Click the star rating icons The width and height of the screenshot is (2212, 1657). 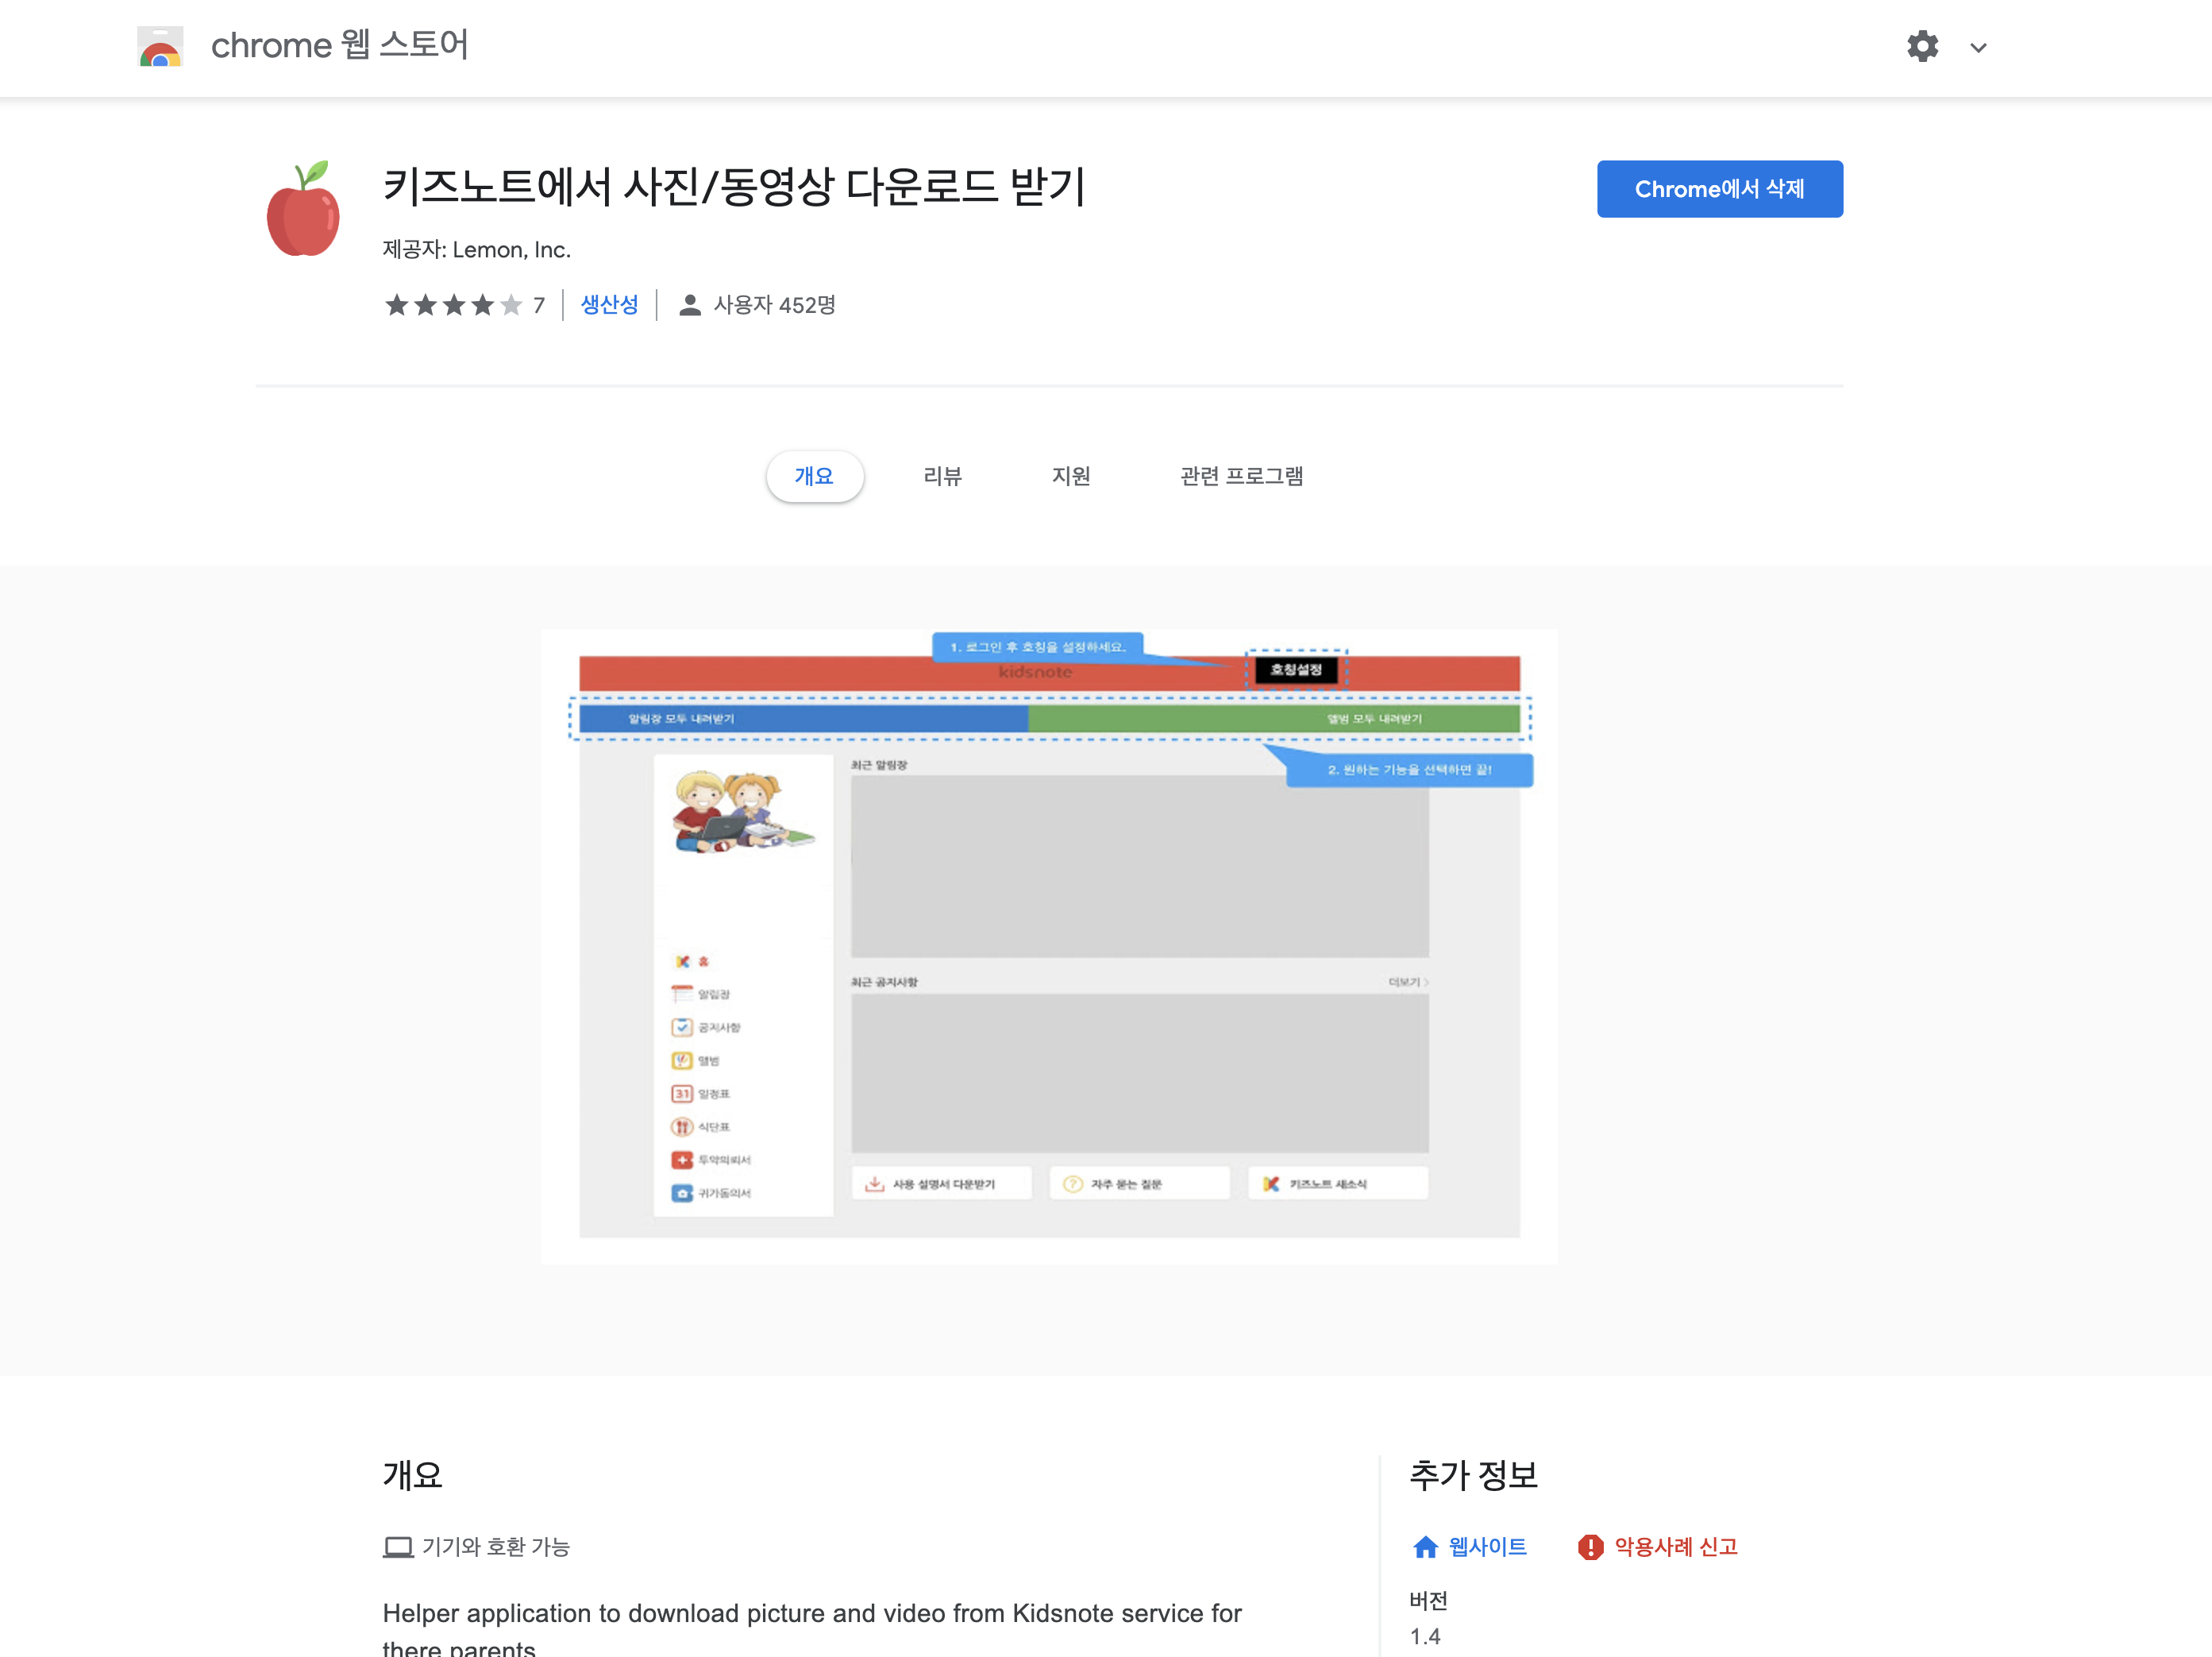453,305
